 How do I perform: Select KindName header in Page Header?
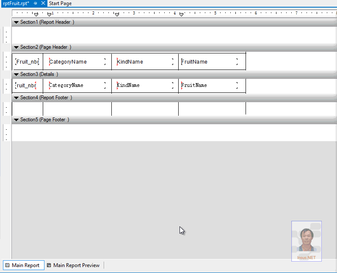click(145, 62)
